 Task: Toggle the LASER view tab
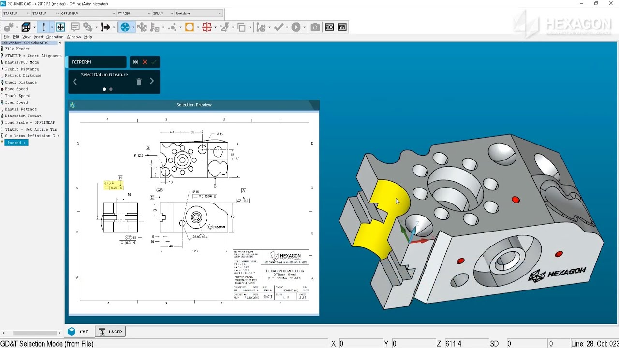(110, 332)
